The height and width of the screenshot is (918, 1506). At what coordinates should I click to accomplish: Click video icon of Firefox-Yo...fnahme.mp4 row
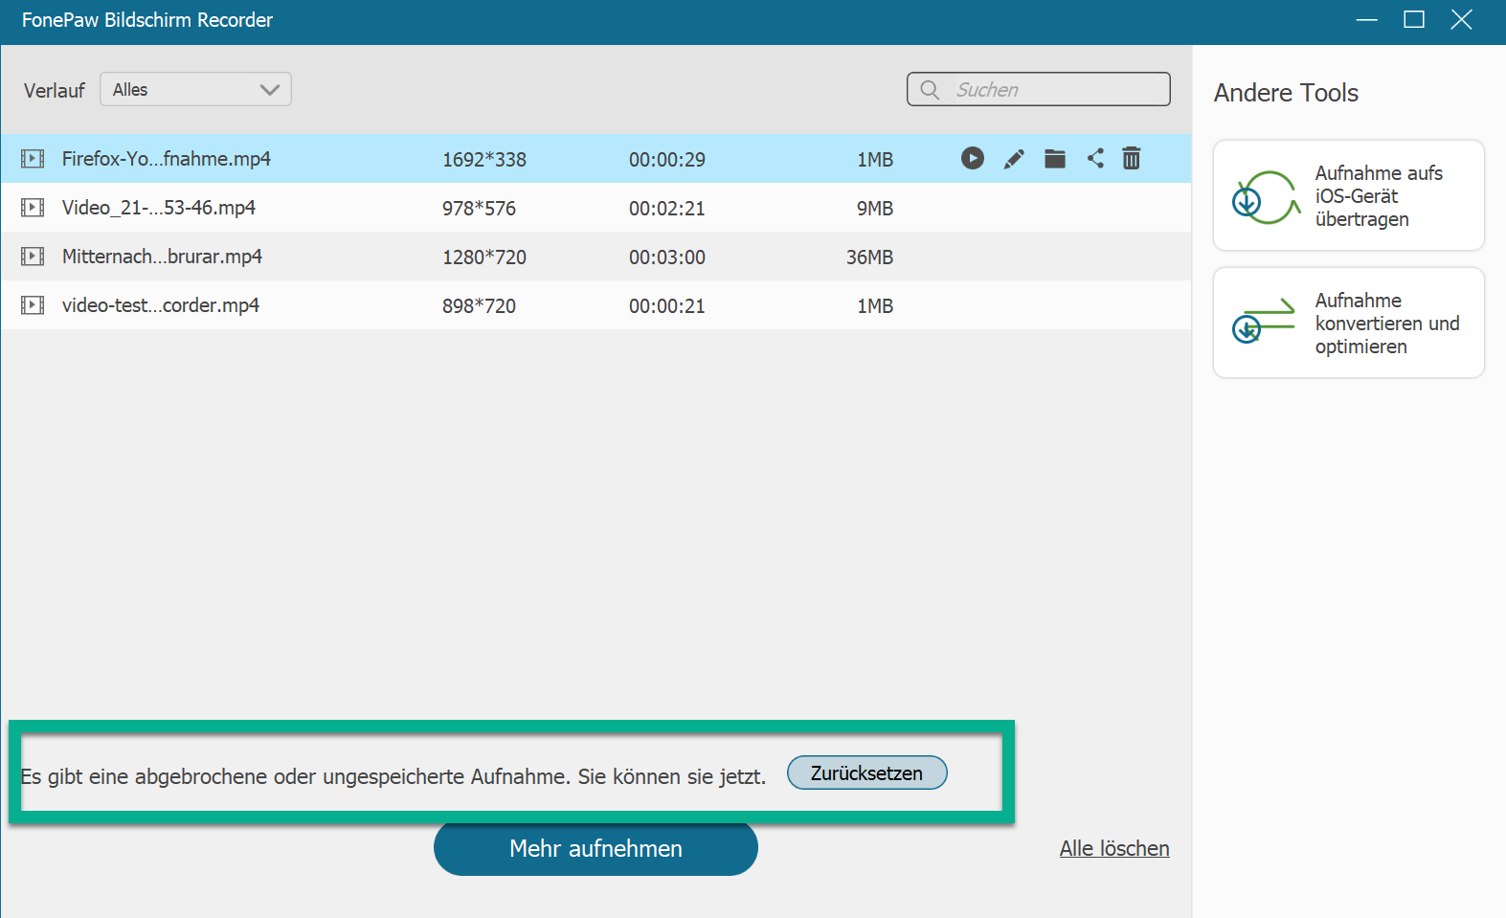click(33, 159)
